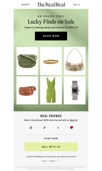Image resolution: width=102 pixels, height=171 pixels.
Task: Select the SHOP header menu item
Action: click(x=25, y=5)
